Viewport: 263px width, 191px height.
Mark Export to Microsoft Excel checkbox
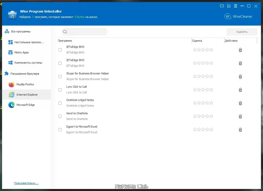[x=60, y=130]
